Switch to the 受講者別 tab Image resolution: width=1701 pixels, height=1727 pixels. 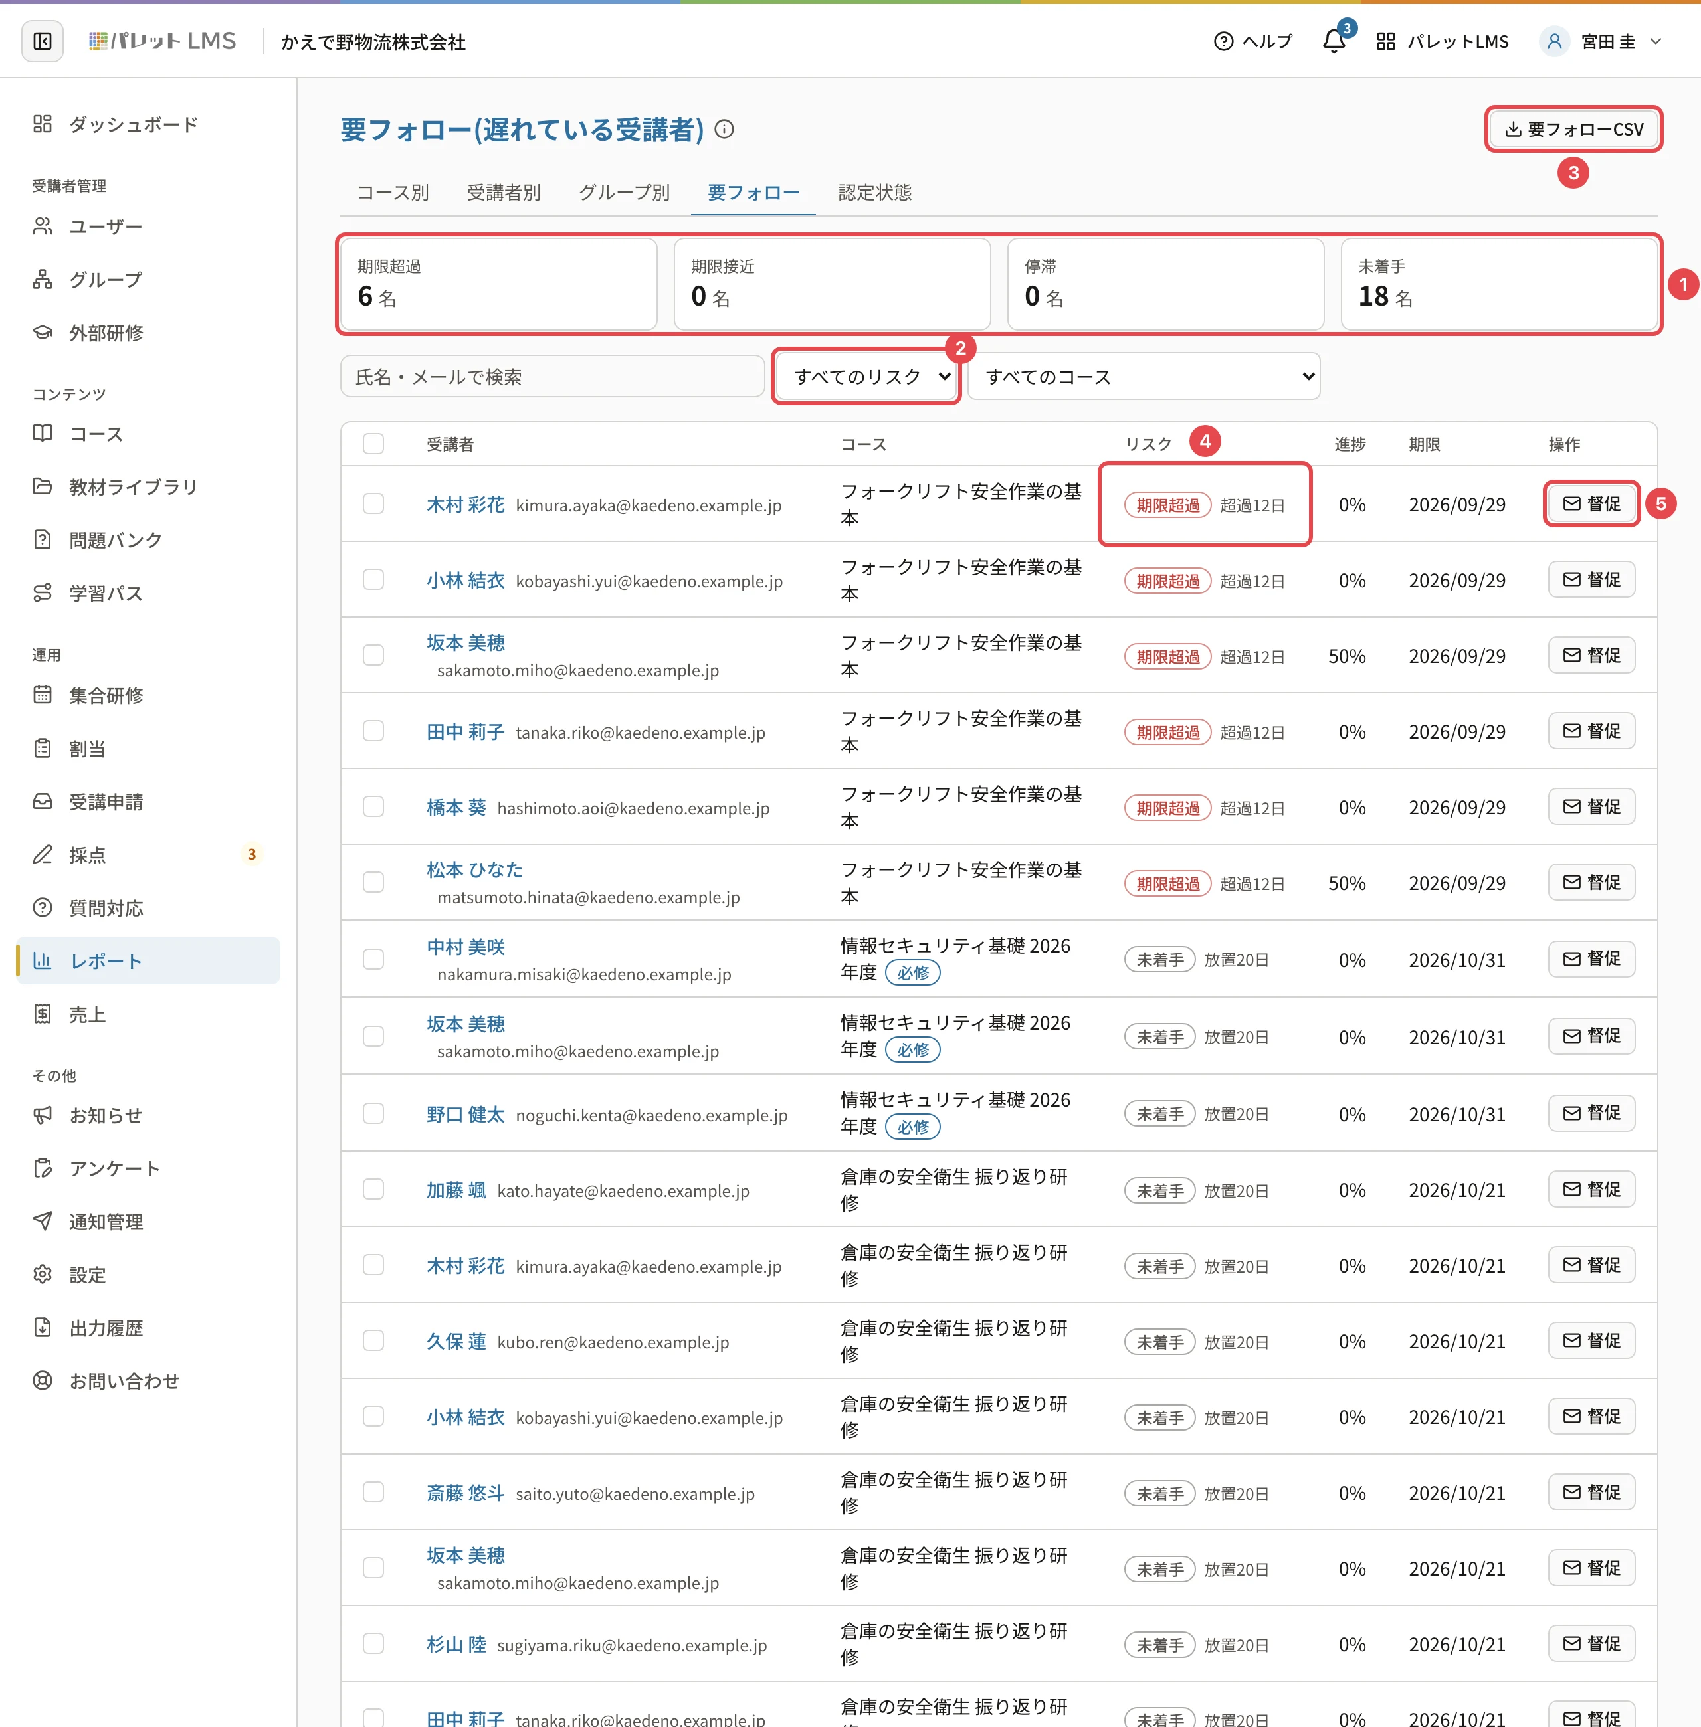[x=504, y=192]
